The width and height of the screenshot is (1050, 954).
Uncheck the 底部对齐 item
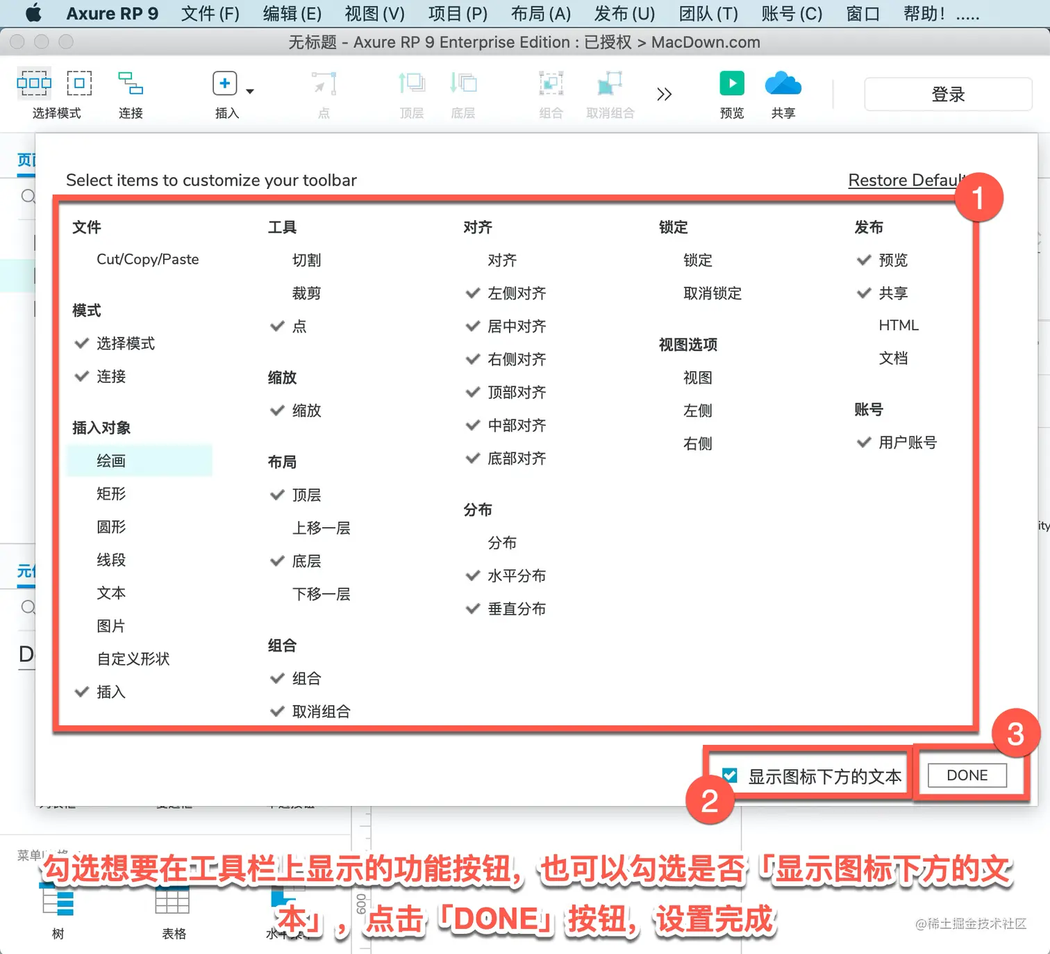[x=506, y=459]
